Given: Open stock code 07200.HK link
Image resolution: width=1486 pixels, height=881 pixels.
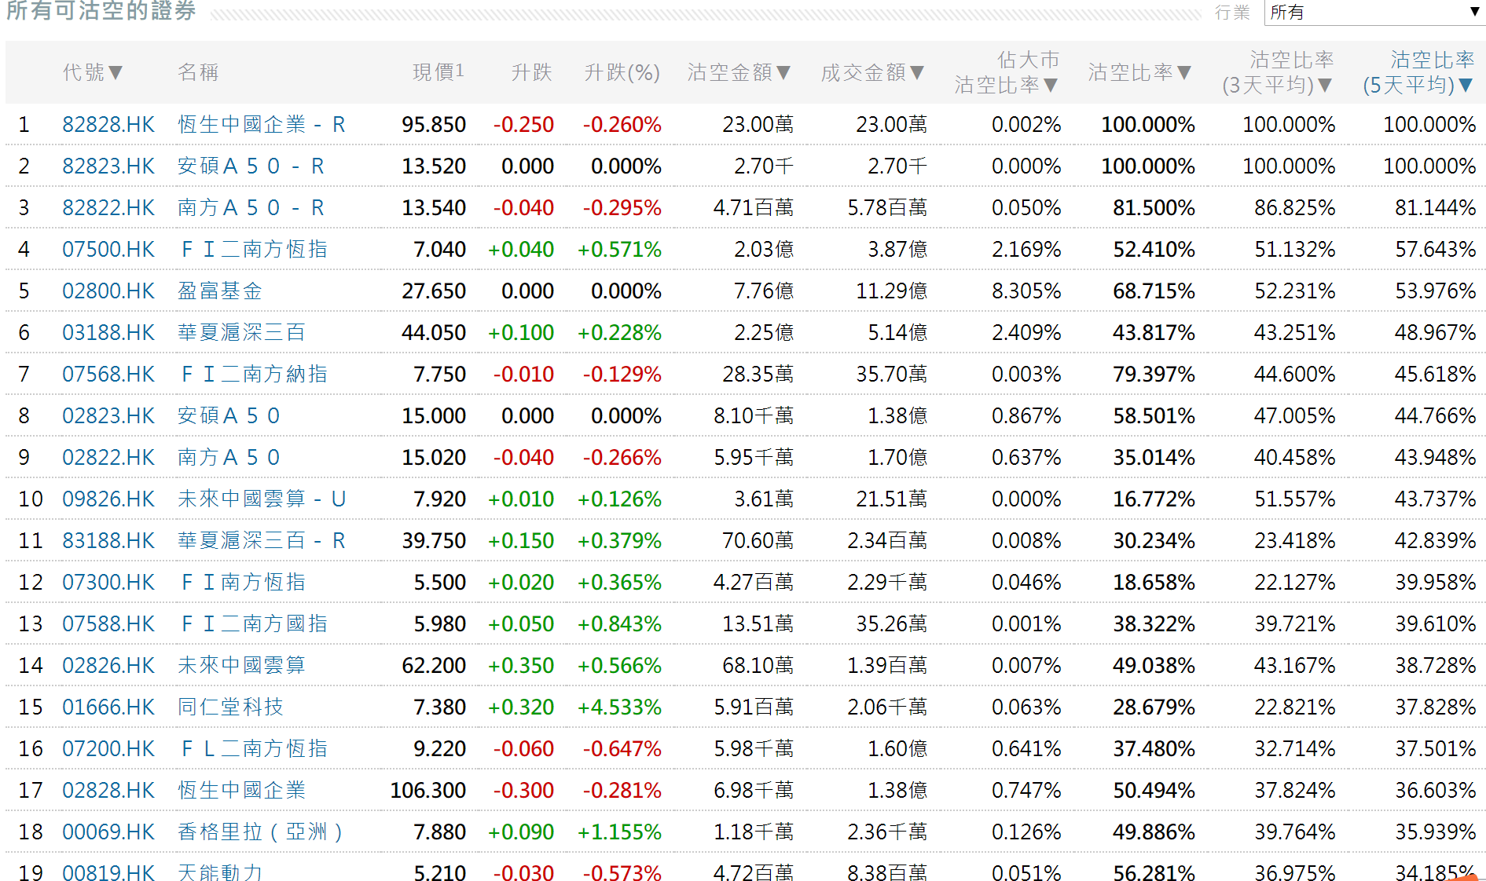Looking at the screenshot, I should point(108,749).
